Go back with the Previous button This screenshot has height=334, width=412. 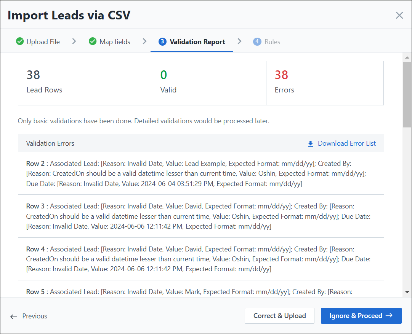pos(28,316)
